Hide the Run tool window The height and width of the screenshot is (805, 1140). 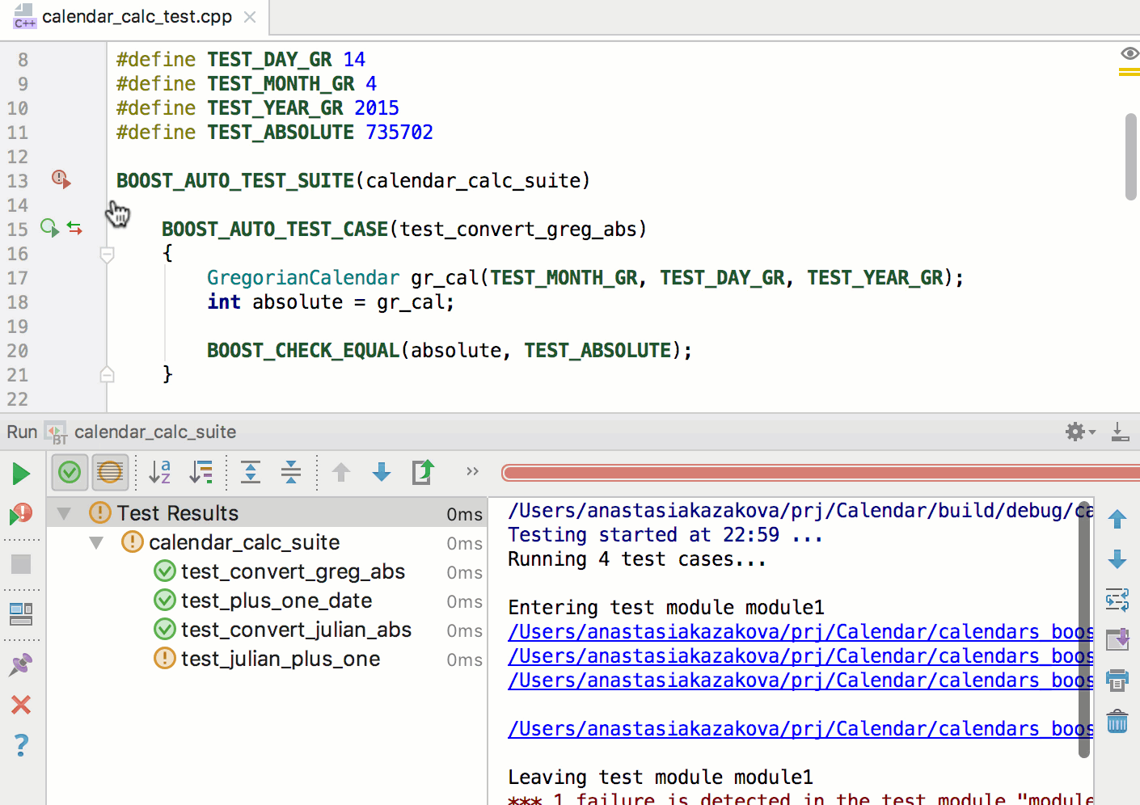coord(1121,432)
